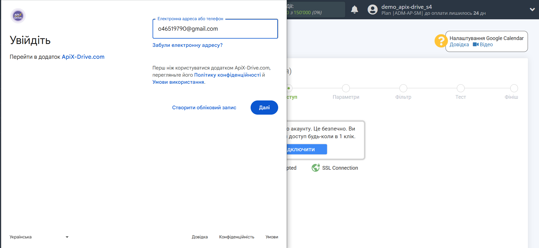Click the Увійдіть heading
This screenshot has height=248, width=539.
click(30, 40)
